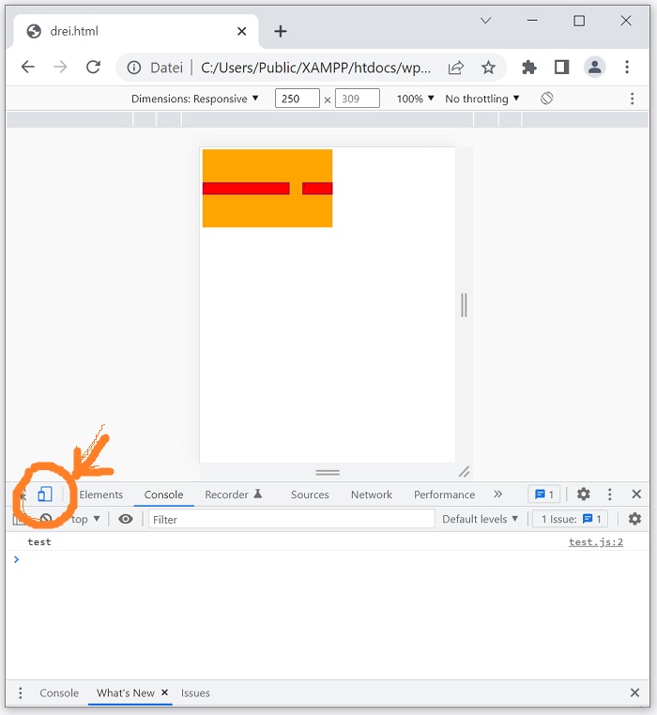The width and height of the screenshot is (657, 715).
Task: Bookmark this page with the star icon
Action: point(488,68)
